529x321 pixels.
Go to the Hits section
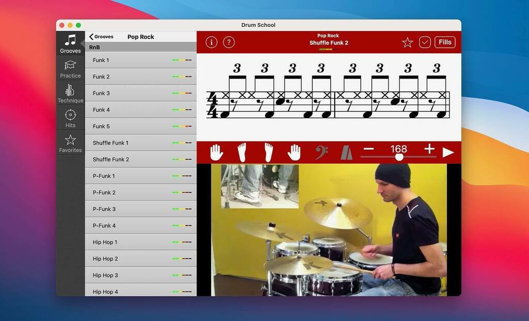[x=70, y=118]
